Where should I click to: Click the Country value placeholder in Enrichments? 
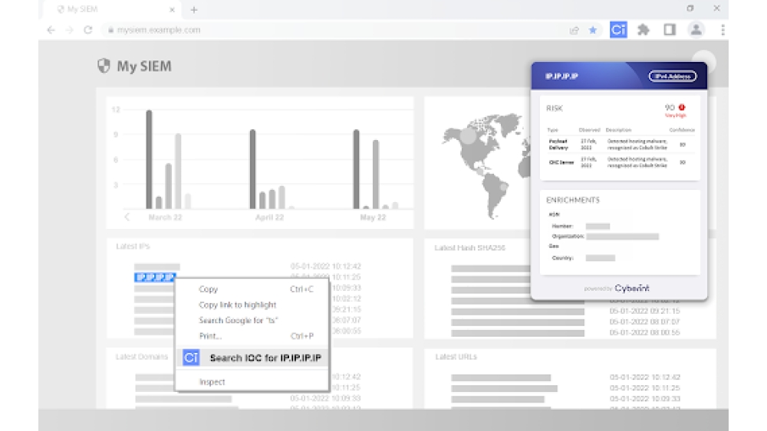(601, 258)
